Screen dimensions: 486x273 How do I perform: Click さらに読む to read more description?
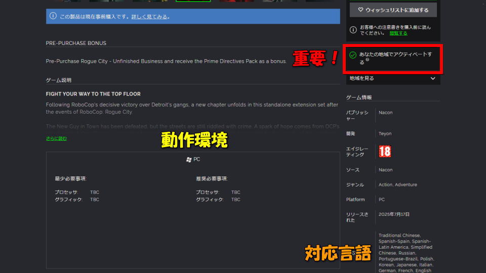pos(56,139)
